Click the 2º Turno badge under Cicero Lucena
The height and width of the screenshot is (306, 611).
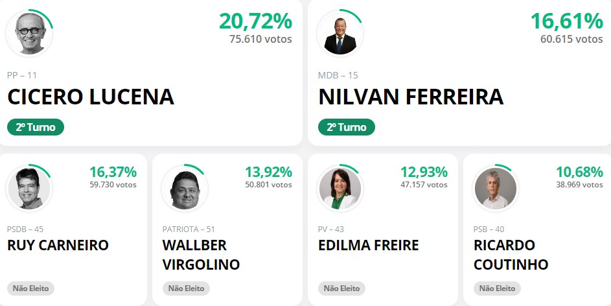36,127
